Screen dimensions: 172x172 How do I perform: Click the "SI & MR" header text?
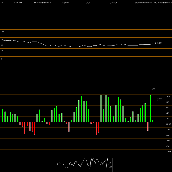tap(18, 3)
